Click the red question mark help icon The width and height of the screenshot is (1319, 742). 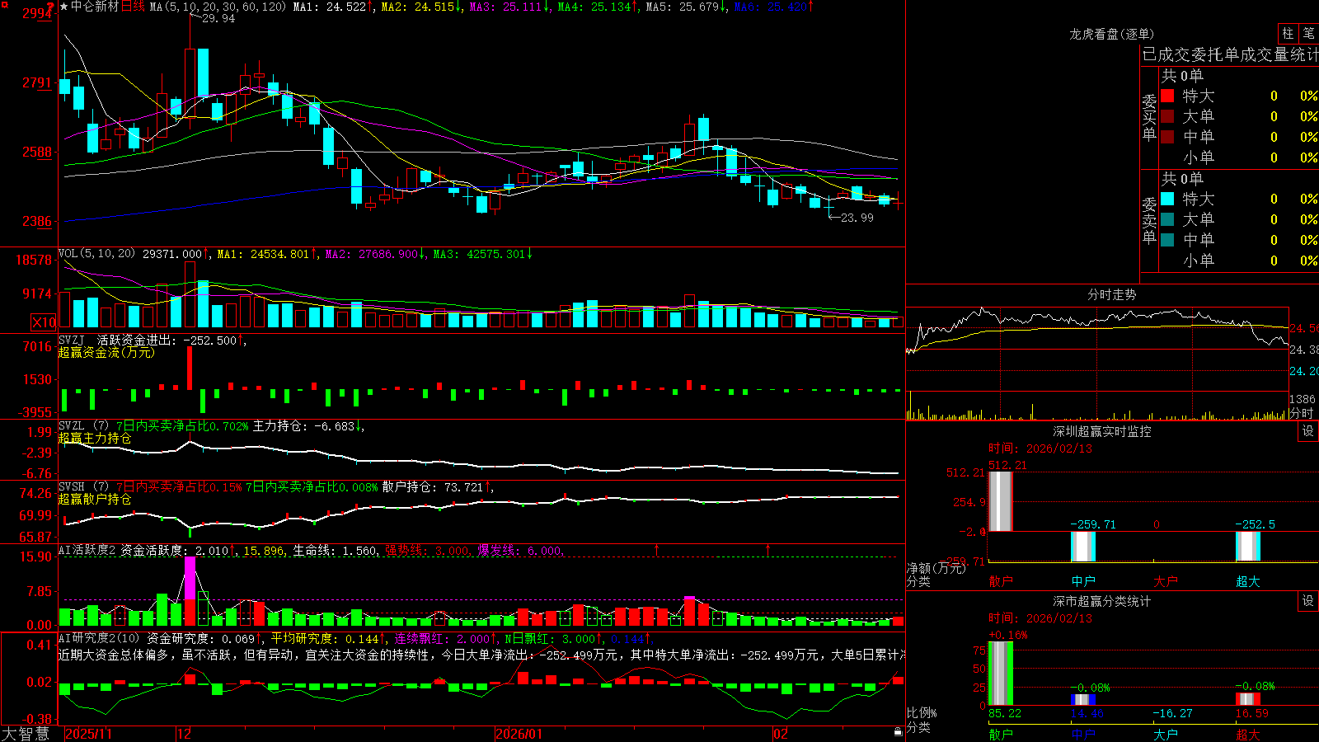click(51, 7)
